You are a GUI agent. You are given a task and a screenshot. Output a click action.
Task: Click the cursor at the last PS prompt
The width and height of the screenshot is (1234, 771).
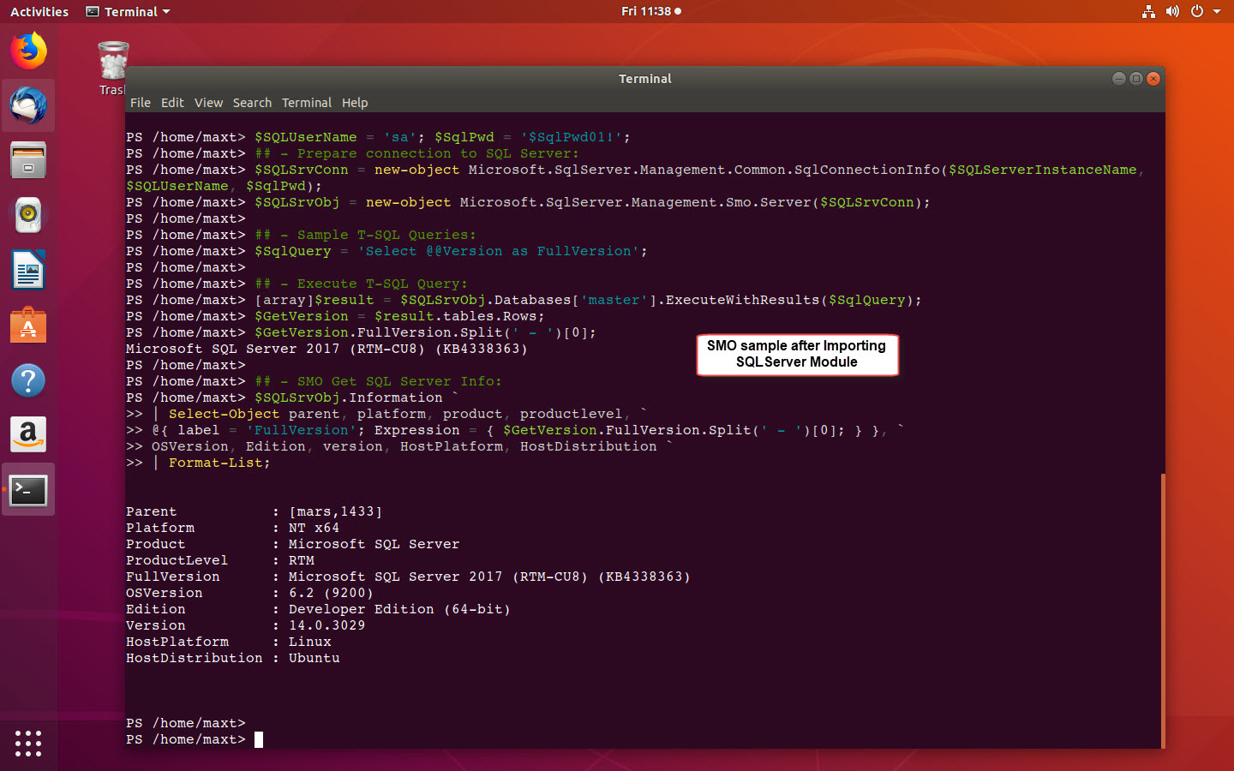pyautogui.click(x=259, y=739)
